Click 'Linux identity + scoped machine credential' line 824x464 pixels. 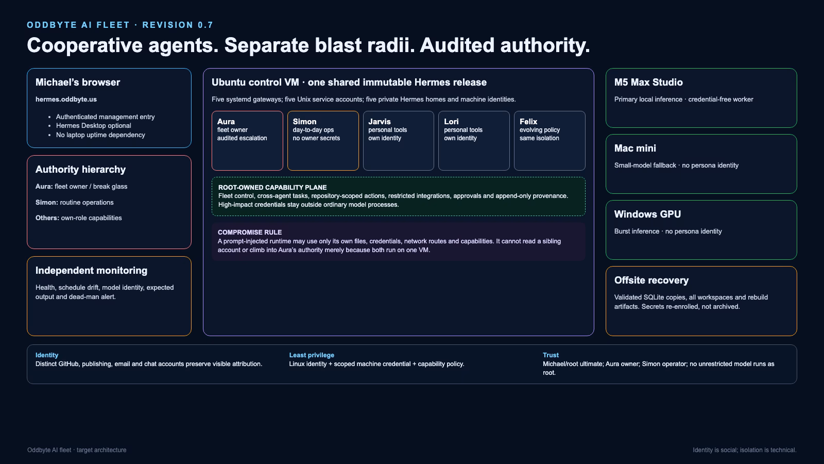point(377,364)
